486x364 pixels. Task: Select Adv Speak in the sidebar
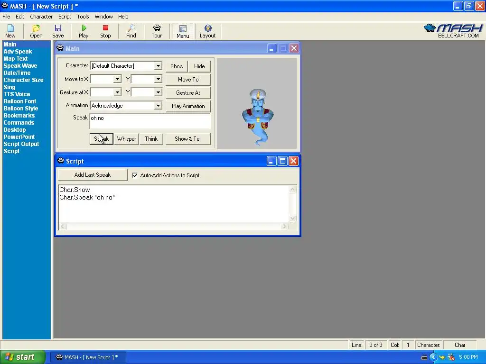18,52
